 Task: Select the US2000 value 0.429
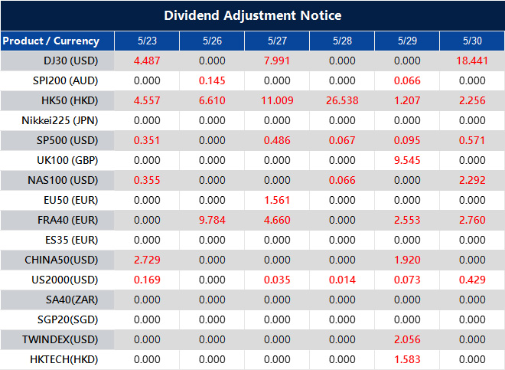point(471,280)
